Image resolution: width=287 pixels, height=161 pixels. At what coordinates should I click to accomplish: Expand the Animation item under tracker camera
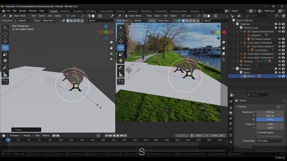tap(245, 35)
